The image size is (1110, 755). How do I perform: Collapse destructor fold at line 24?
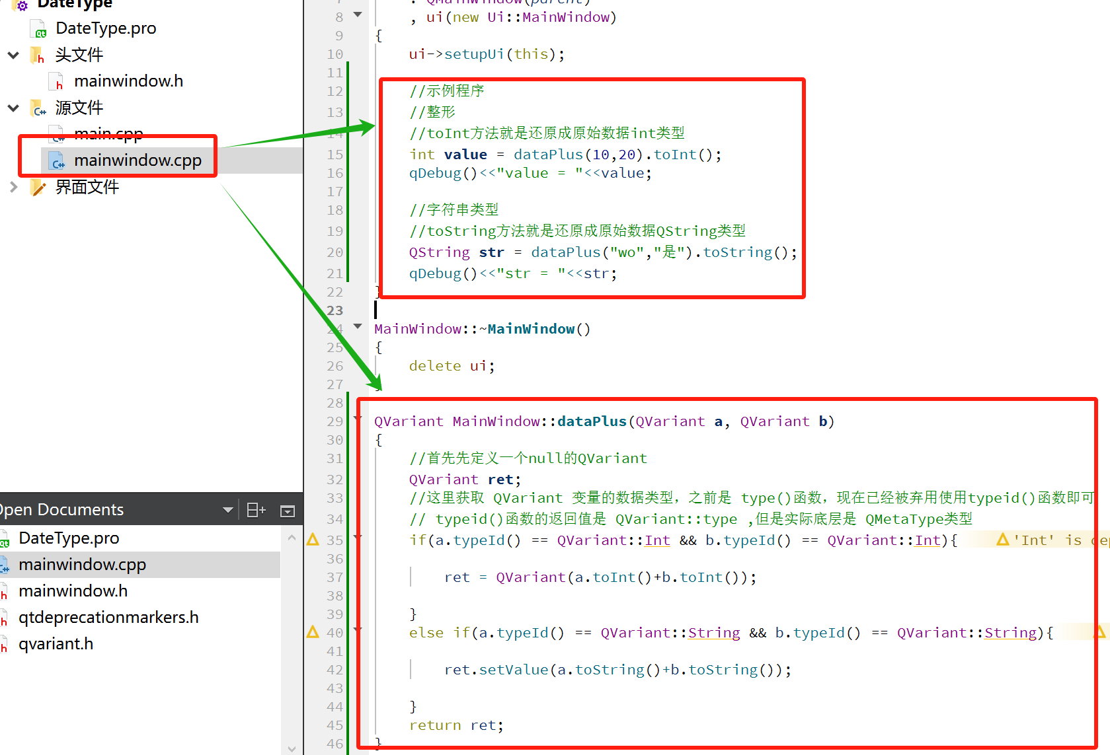tap(358, 326)
